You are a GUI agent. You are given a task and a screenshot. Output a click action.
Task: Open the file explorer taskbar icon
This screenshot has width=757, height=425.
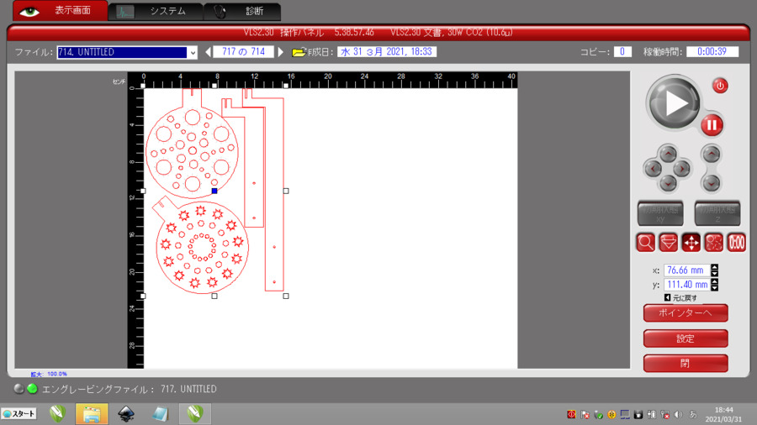pos(91,414)
